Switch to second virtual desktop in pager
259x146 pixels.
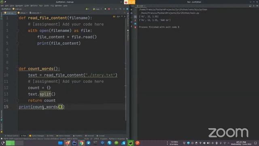tap(19, 143)
